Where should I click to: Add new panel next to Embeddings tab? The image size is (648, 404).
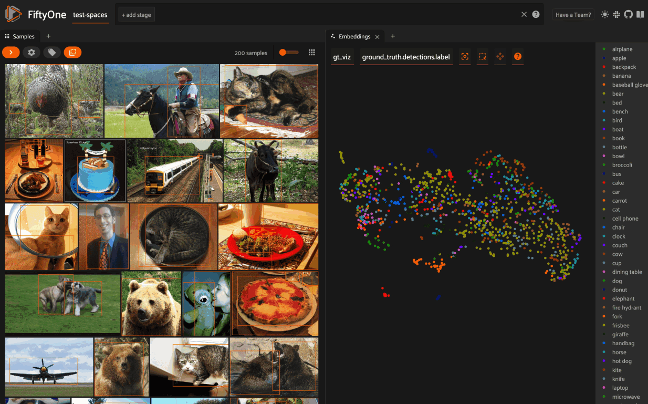(393, 36)
